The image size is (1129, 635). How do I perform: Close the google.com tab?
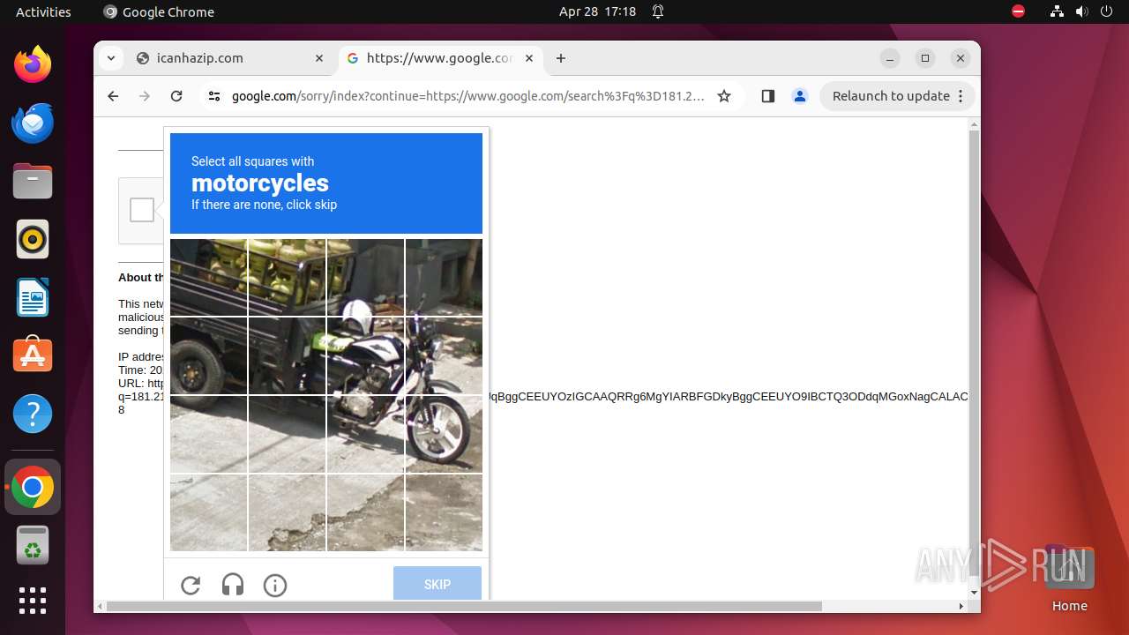pyautogui.click(x=529, y=58)
